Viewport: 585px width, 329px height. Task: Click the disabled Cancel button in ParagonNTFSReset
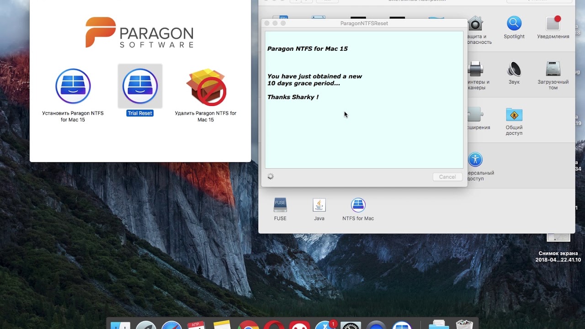(447, 177)
